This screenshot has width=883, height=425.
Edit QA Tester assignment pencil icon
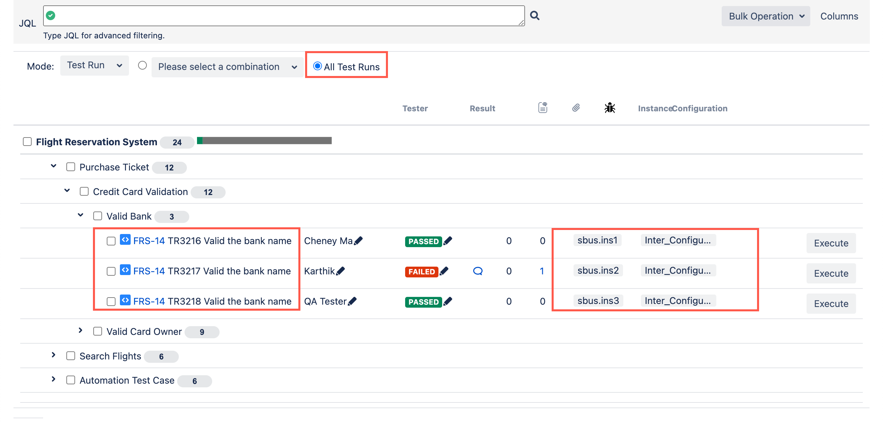[352, 301]
